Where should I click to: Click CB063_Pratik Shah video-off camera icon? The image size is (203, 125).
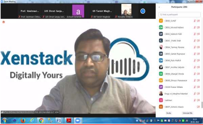click(198, 41)
